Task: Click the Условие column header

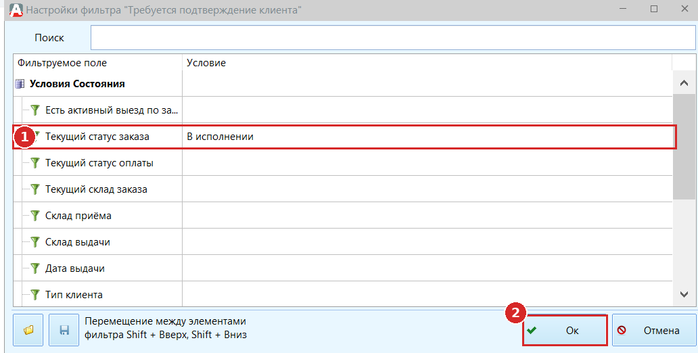Action: point(427,63)
